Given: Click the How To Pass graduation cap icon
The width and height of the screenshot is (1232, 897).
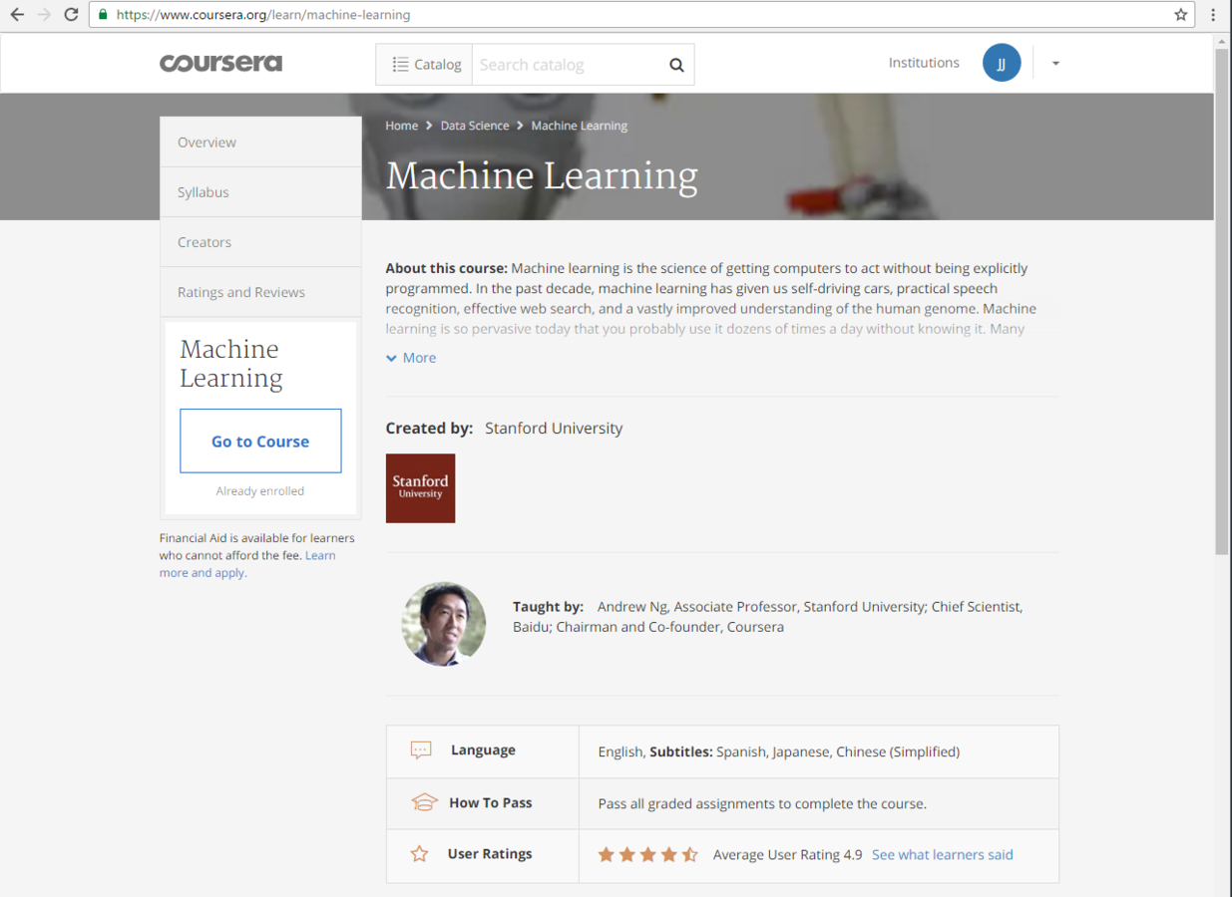Looking at the screenshot, I should [x=424, y=802].
